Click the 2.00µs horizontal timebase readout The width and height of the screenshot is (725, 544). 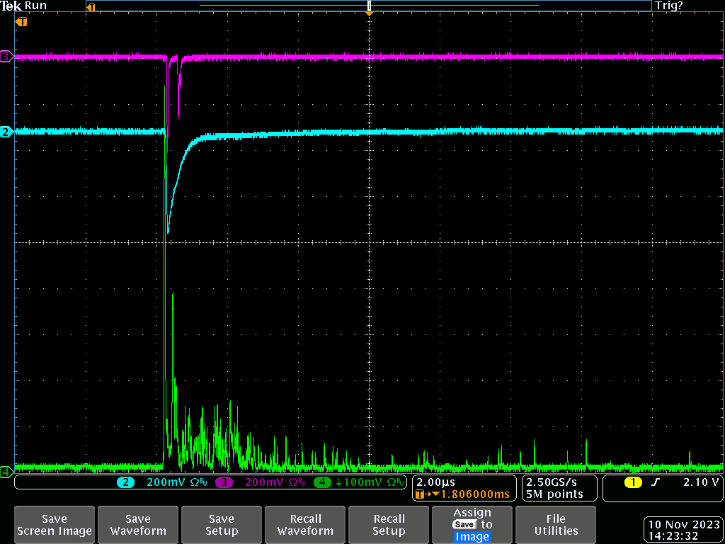(x=435, y=482)
